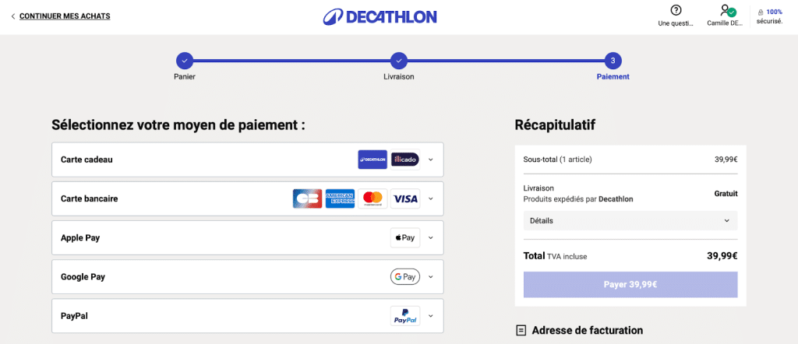
Task: Click the American Express card icon
Action: coord(340,198)
